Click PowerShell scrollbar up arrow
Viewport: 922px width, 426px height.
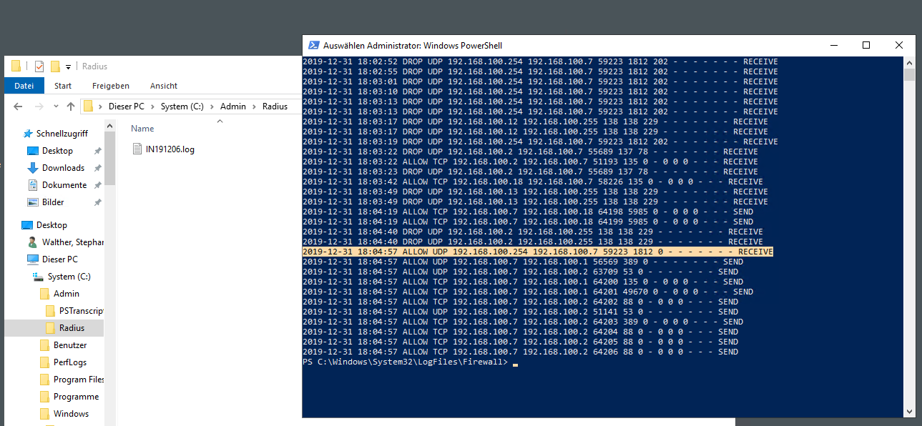coord(909,63)
